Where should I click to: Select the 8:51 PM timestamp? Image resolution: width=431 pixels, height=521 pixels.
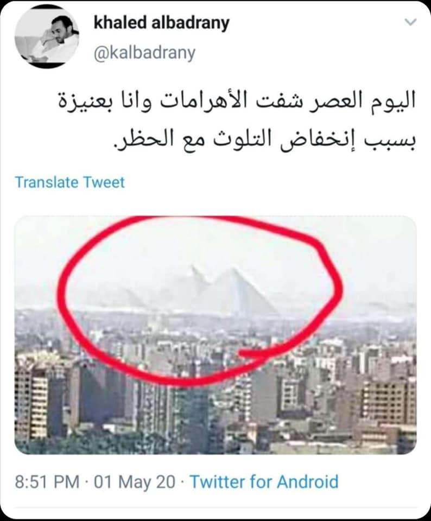(x=47, y=482)
